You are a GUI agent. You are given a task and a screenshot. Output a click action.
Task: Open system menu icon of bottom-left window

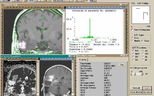(2, 56)
